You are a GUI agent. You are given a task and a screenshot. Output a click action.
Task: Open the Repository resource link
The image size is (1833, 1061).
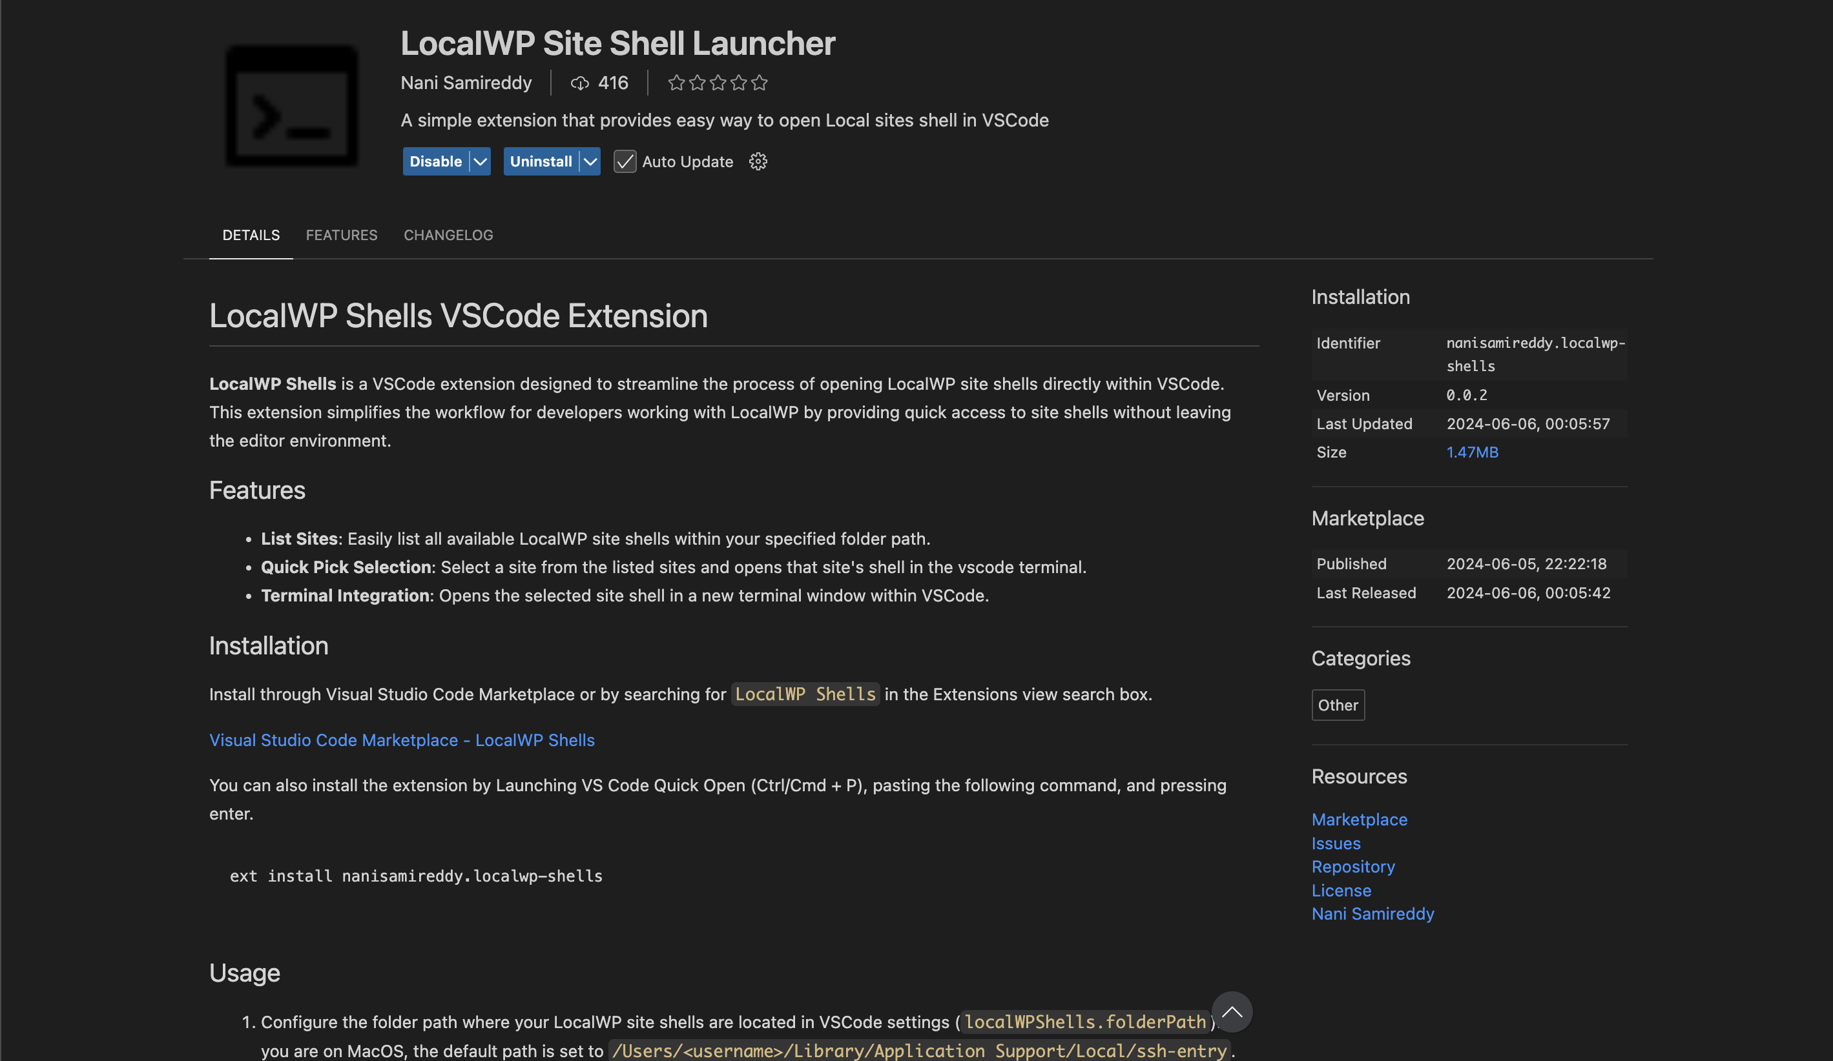(x=1353, y=866)
